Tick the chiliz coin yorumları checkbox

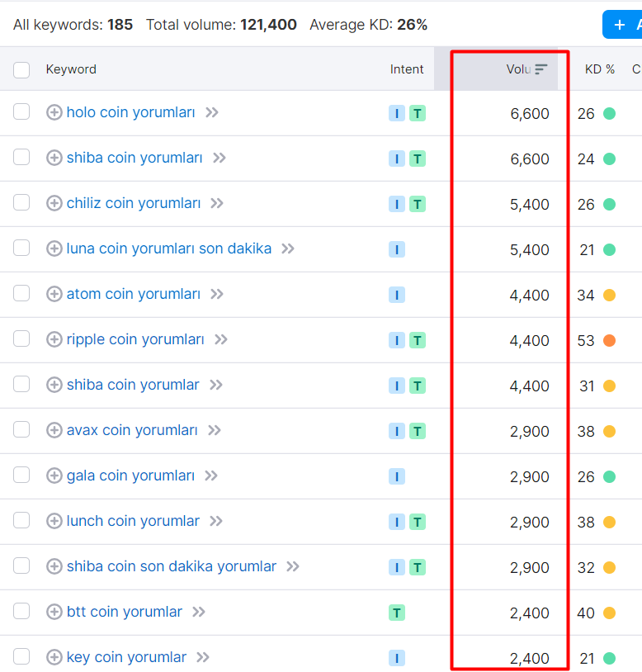click(x=21, y=203)
